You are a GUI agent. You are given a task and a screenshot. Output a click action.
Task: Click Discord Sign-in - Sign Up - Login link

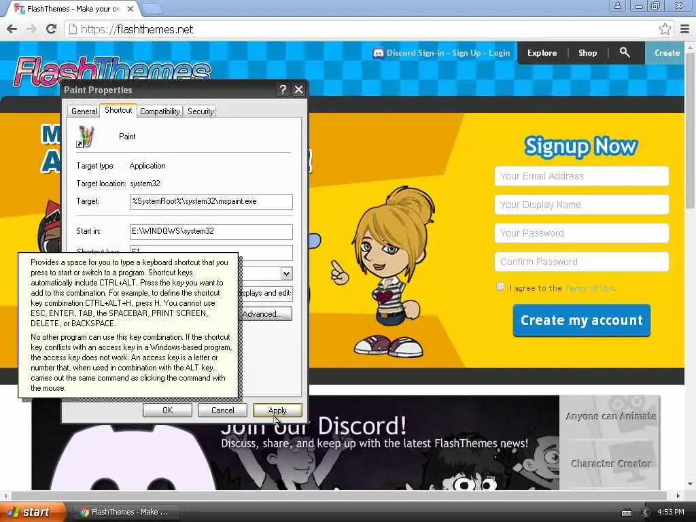pos(448,53)
